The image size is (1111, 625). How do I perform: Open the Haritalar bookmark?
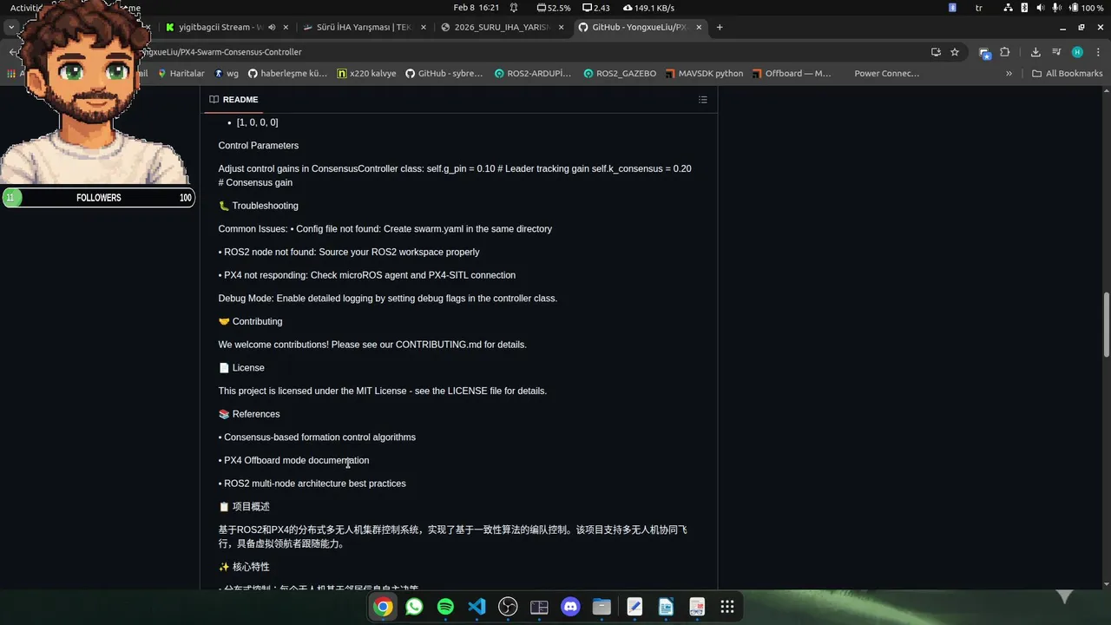pos(181,74)
